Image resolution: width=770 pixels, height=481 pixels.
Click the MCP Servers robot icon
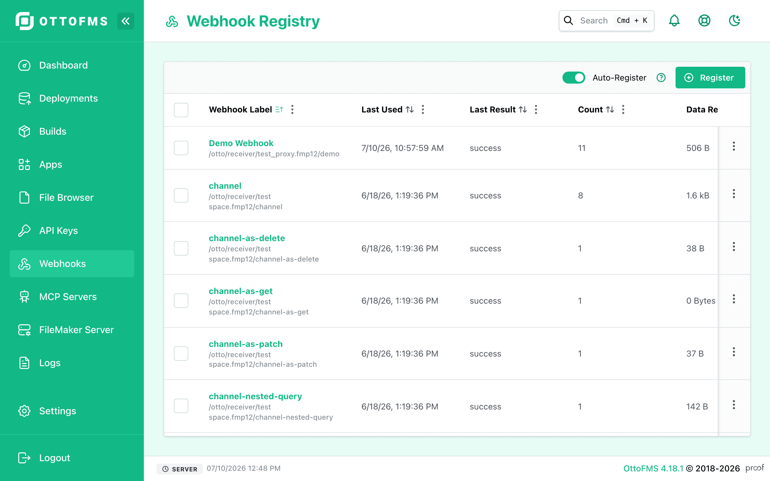tap(24, 297)
